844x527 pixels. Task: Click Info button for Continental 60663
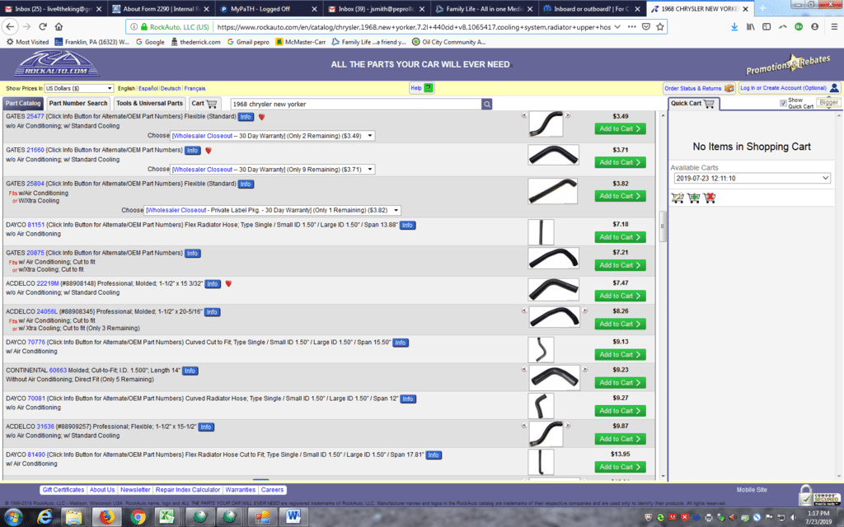(x=190, y=371)
